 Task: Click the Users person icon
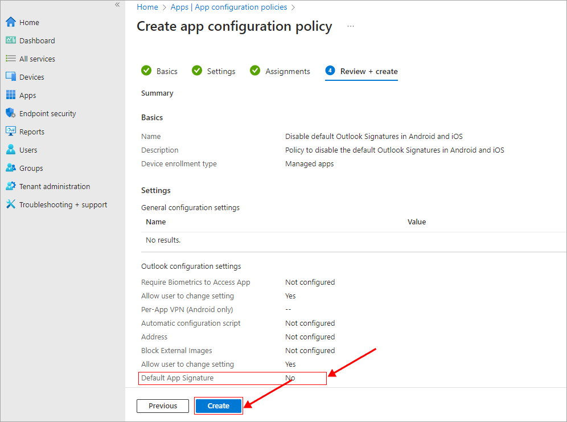coord(11,150)
